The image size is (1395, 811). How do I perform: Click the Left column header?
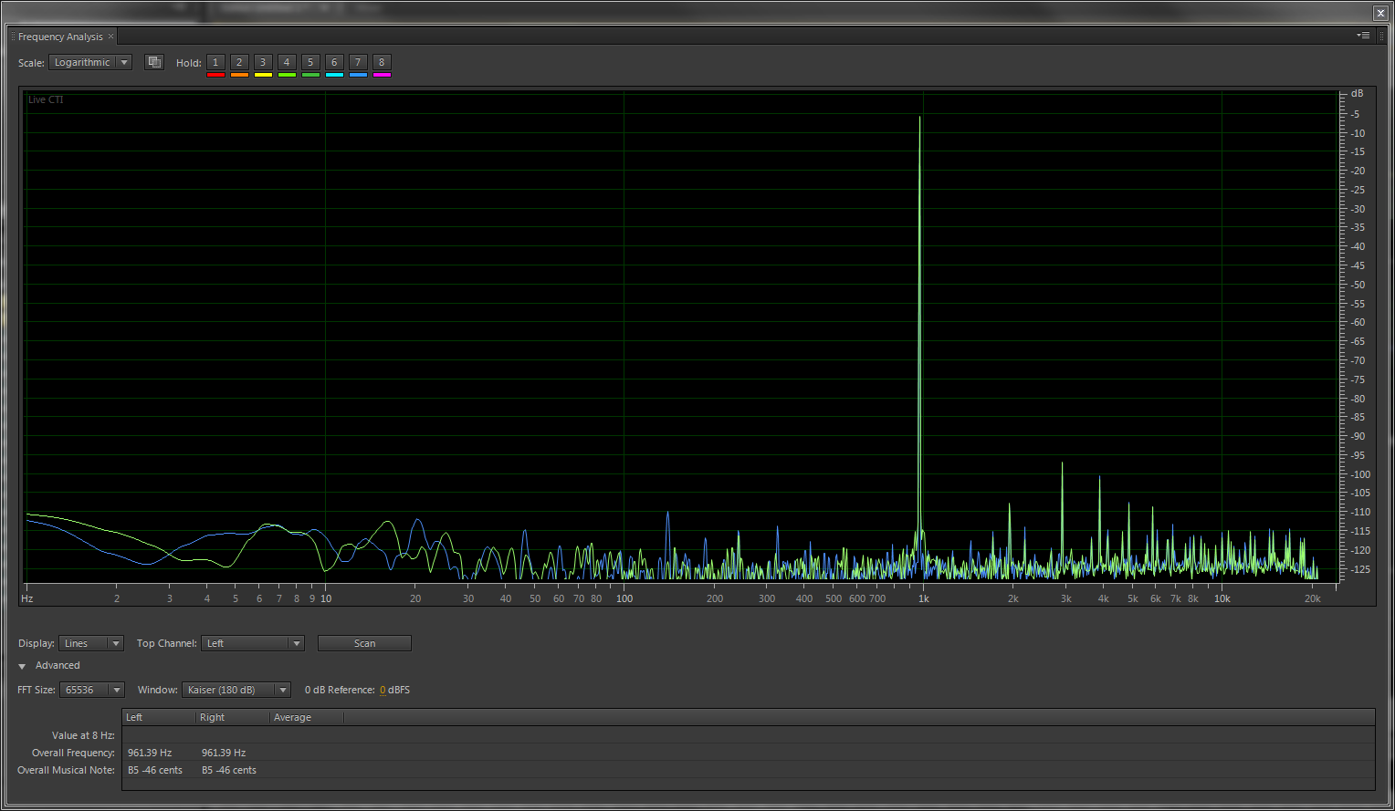tap(160, 717)
